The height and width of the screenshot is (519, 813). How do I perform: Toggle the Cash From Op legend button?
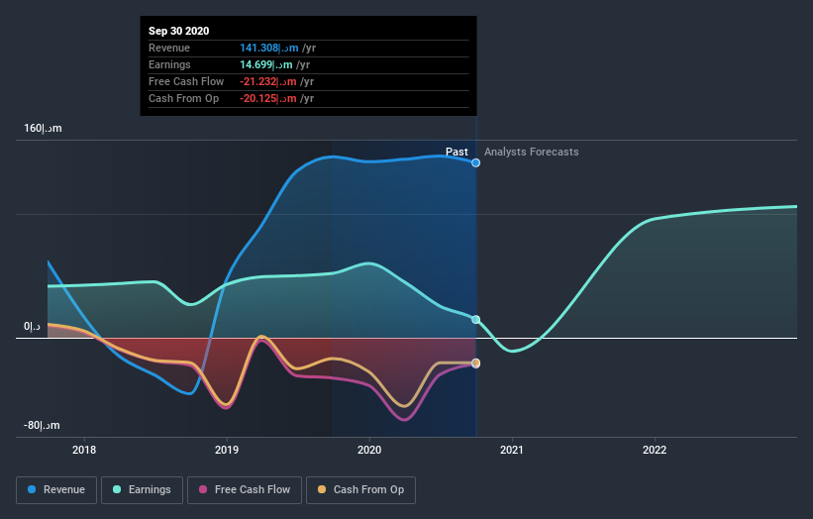click(360, 490)
